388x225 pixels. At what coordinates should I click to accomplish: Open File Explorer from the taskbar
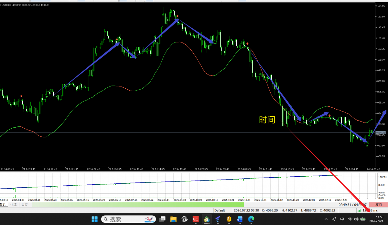tap(173, 219)
